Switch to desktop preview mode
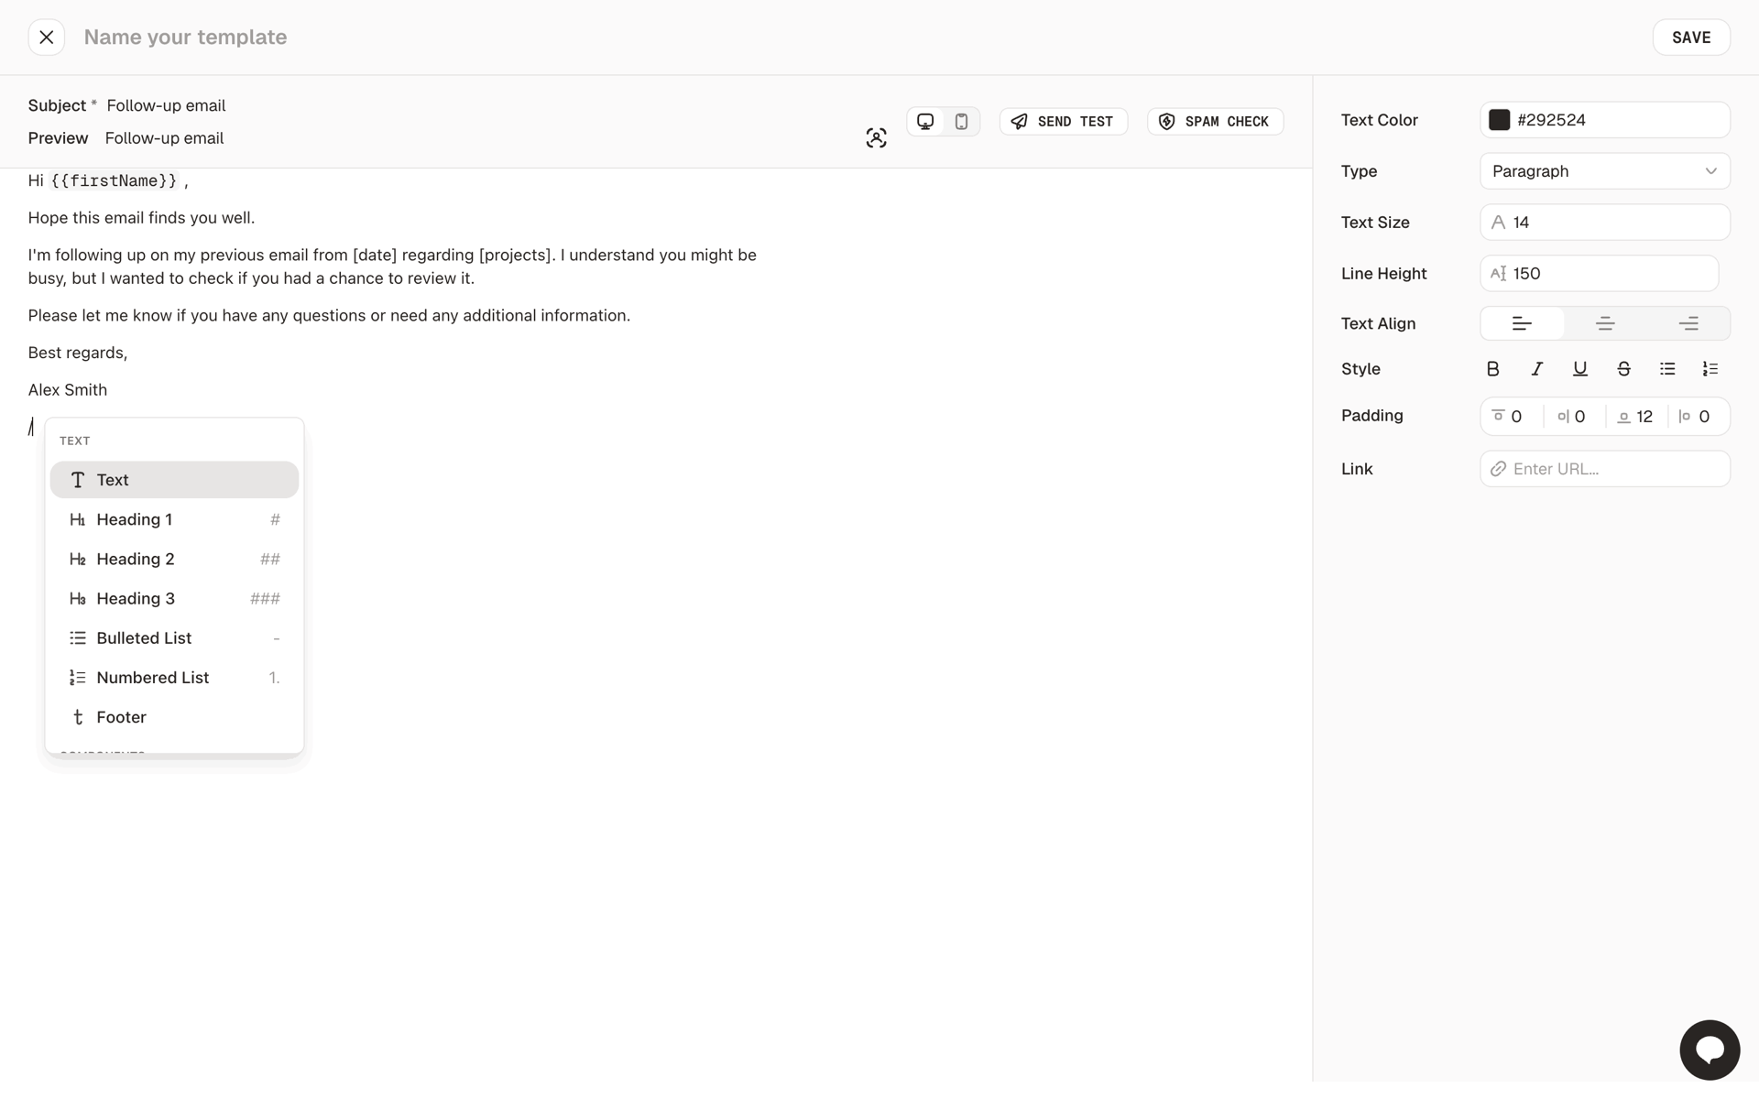Screen dimensions: 1759x1099 tap(925, 122)
